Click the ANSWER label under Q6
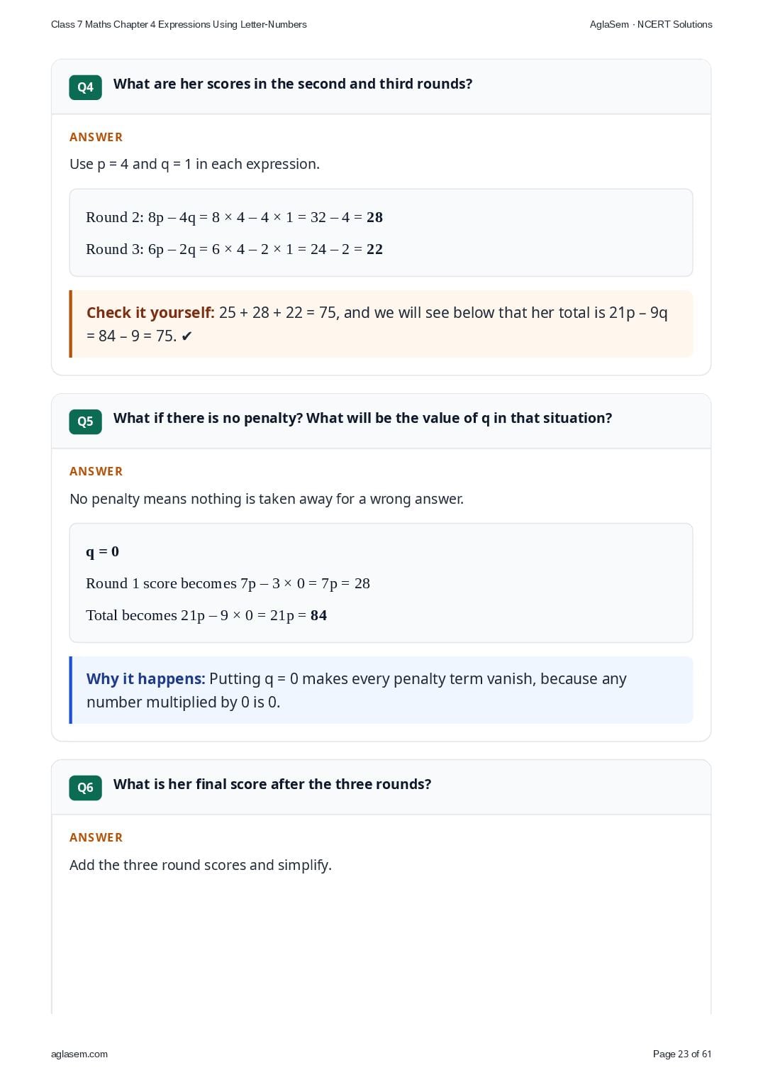 [96, 837]
